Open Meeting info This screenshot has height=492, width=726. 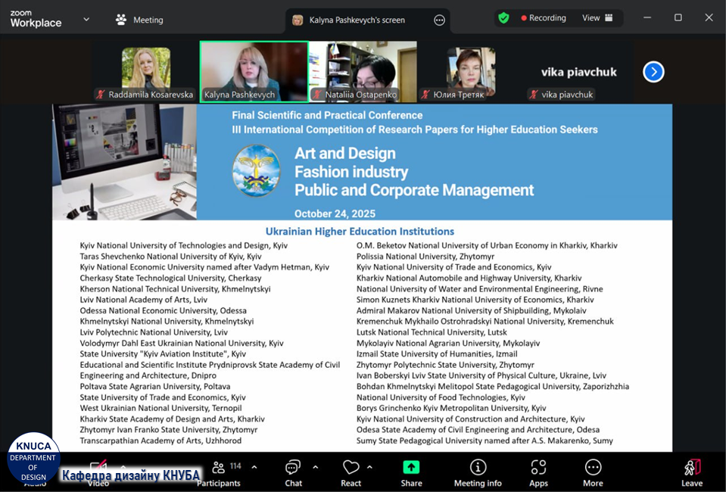coord(478,472)
